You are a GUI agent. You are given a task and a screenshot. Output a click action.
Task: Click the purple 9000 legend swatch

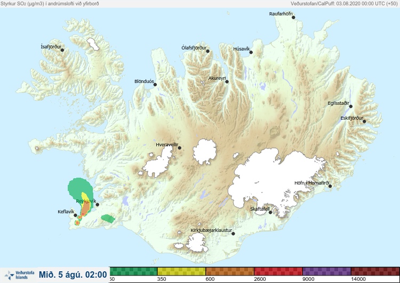pos(327,271)
